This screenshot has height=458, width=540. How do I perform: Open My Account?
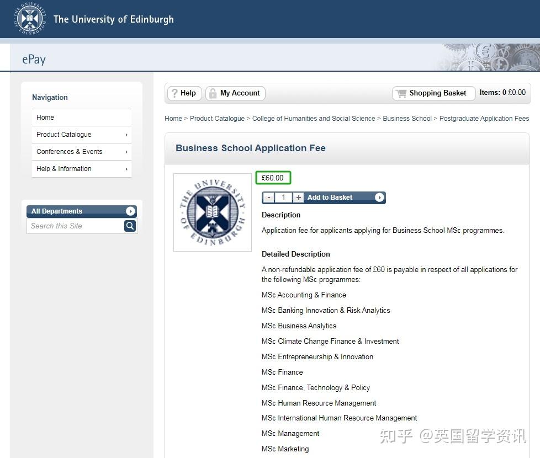point(240,93)
